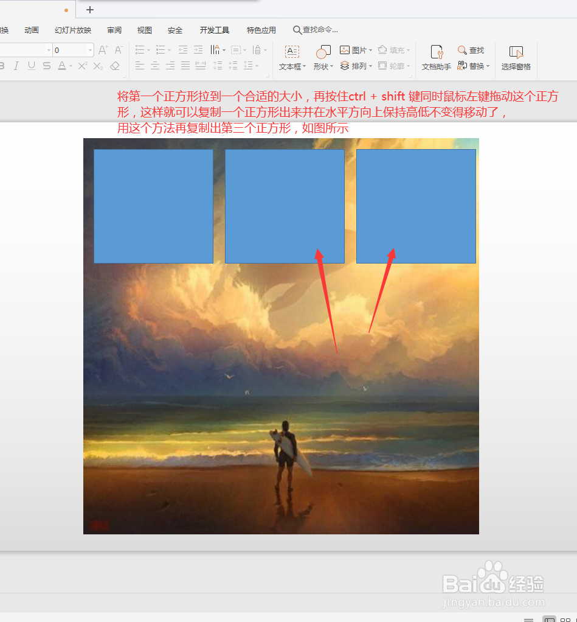This screenshot has width=577, height=622.
Task: Expand the 形状 dropdown label
Action: pyautogui.click(x=323, y=67)
